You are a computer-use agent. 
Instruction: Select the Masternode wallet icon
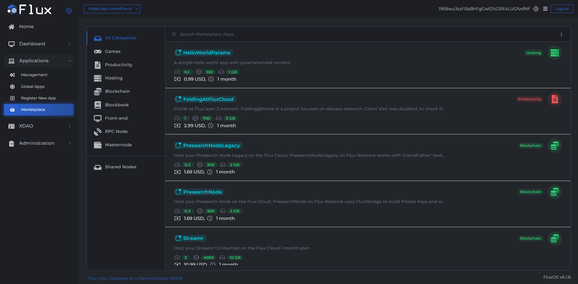coord(98,145)
